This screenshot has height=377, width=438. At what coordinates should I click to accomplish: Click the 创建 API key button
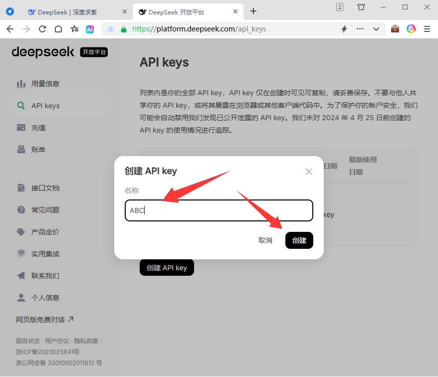(167, 268)
